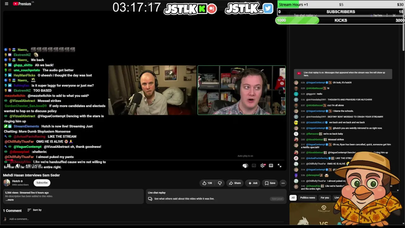Mute the video volume
The image size is (405, 228).
[18, 166]
